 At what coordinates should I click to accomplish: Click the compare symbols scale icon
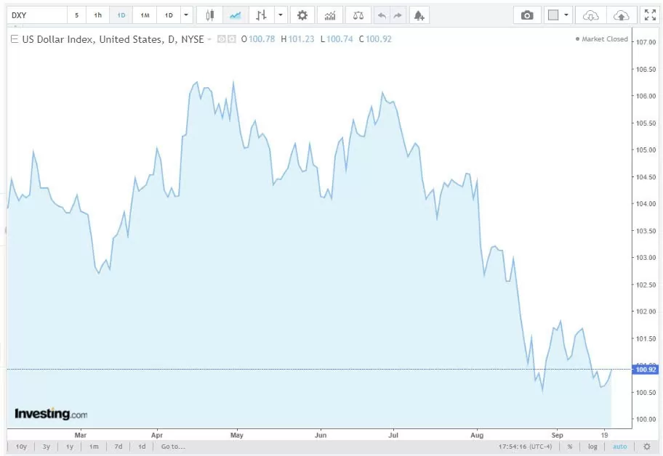pos(357,15)
